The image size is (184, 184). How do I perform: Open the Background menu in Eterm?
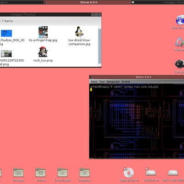(x=113, y=82)
